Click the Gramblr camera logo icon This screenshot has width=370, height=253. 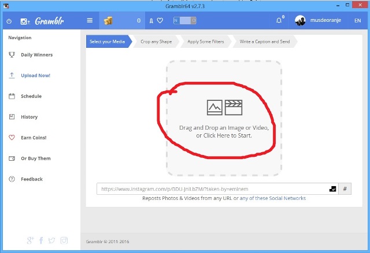25,21
